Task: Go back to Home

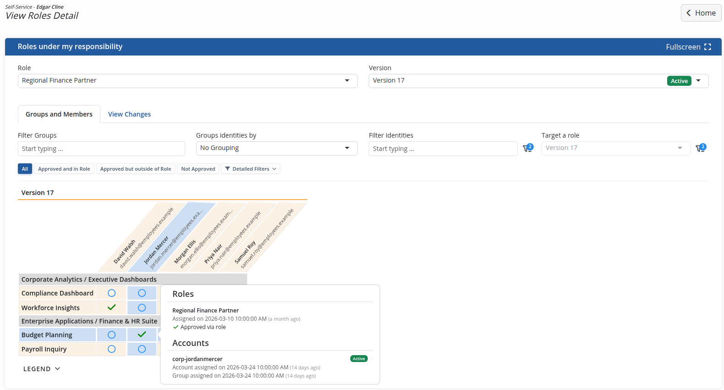Action: pyautogui.click(x=701, y=13)
